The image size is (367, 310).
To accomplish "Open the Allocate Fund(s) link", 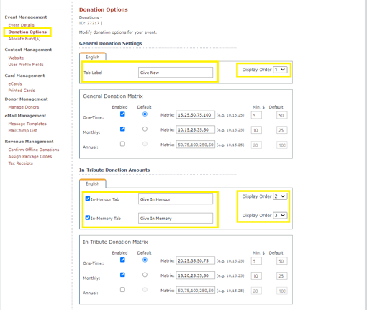I will point(24,39).
